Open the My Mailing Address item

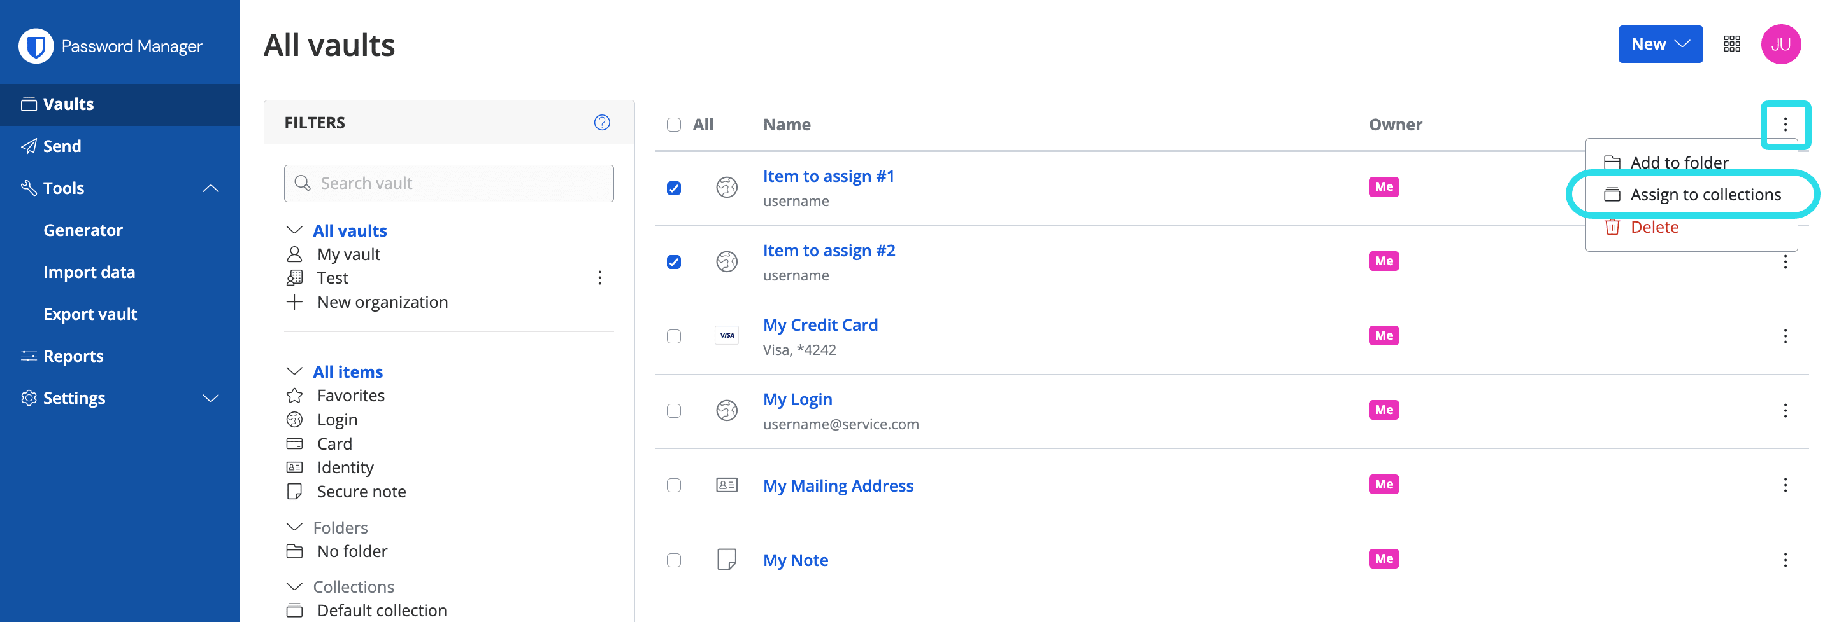click(838, 485)
